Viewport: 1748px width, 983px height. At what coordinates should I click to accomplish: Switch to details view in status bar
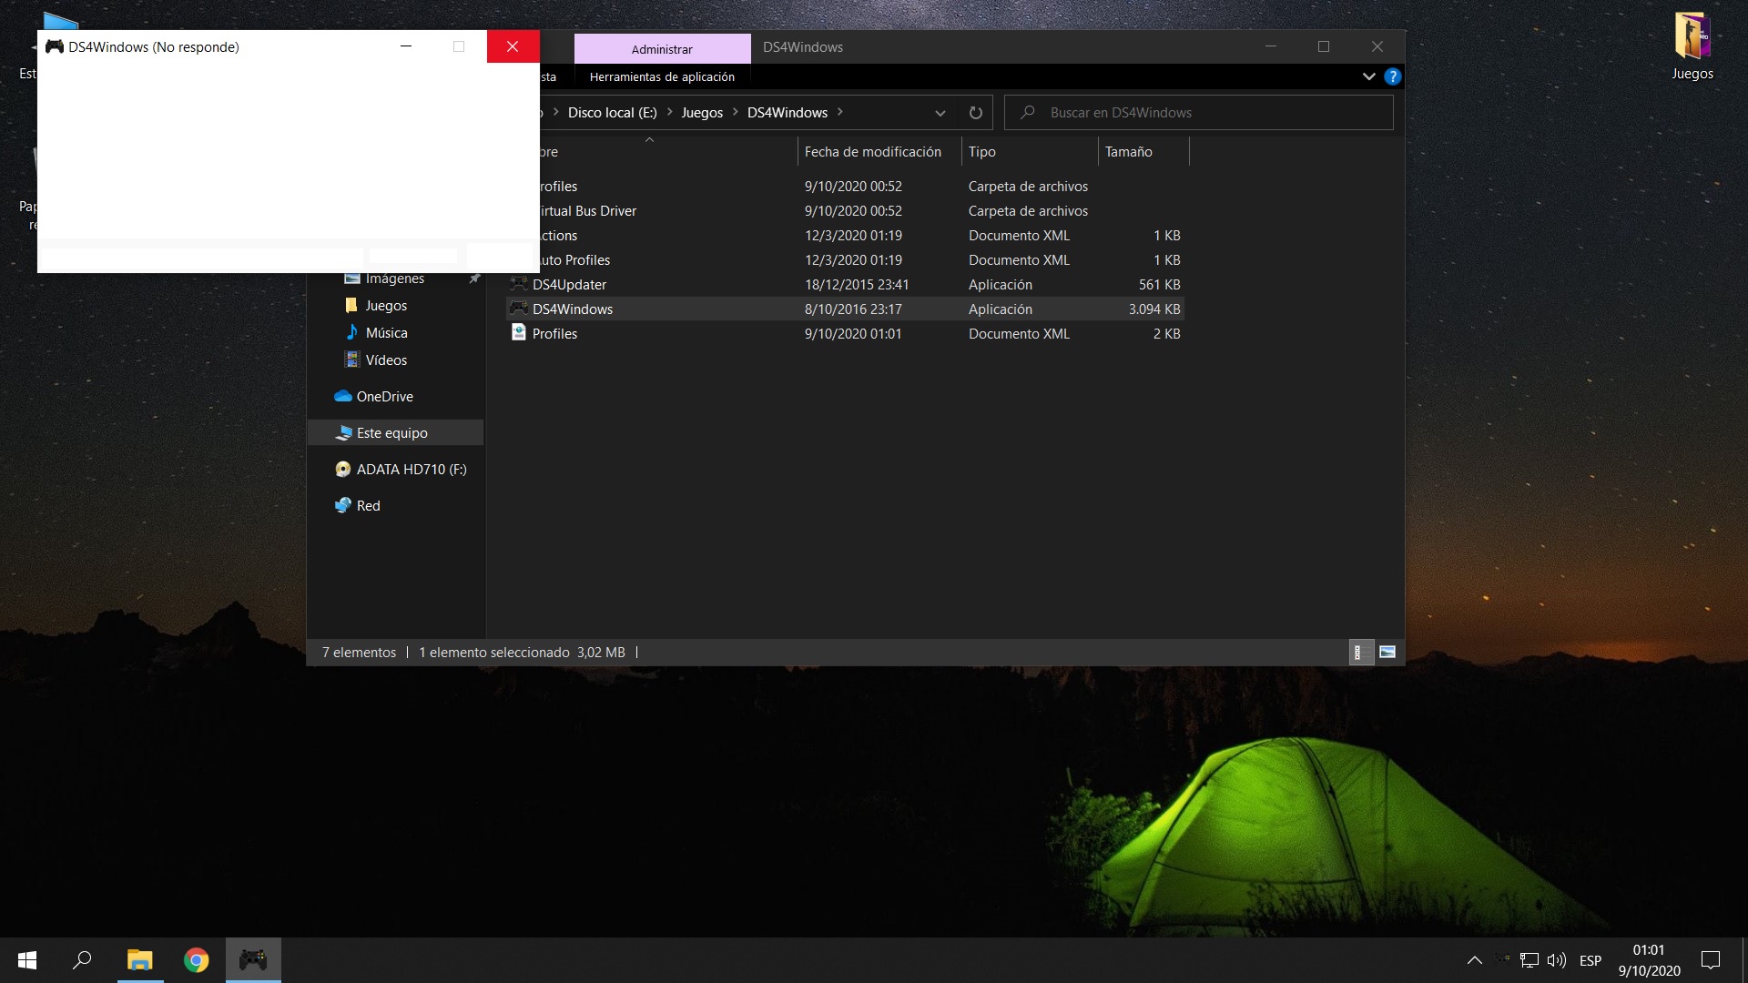tap(1360, 652)
